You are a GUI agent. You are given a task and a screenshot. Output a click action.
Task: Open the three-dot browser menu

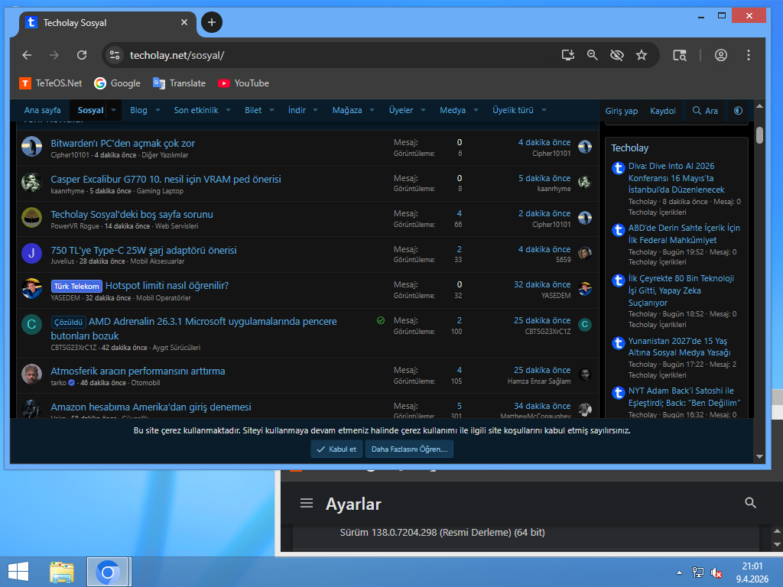(748, 55)
